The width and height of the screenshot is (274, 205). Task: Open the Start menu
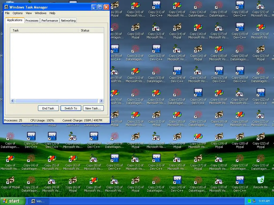pyautogui.click(x=13, y=201)
